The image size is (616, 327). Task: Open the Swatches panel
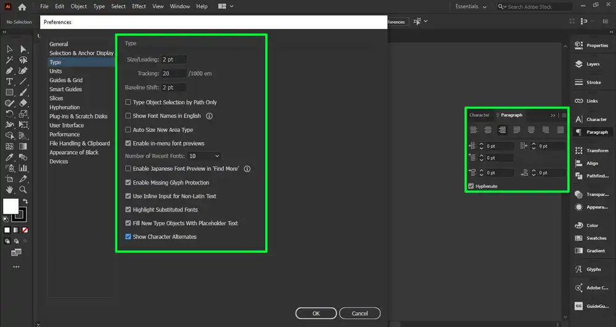point(591,238)
